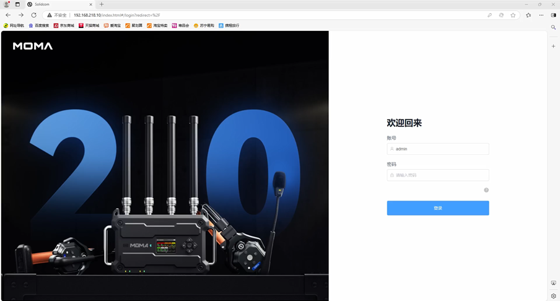560x301 pixels.
Task: Open the 淘宝特卖 bookmark
Action: tap(157, 26)
